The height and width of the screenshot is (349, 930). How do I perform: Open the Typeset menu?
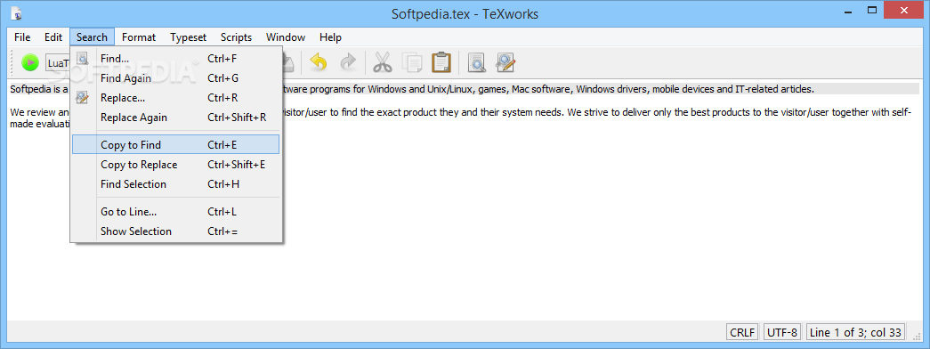[188, 37]
